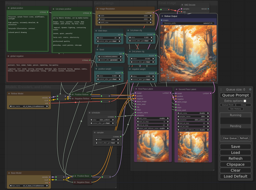Collapse the Refiner Output node via its title dot

[x=162, y=16]
